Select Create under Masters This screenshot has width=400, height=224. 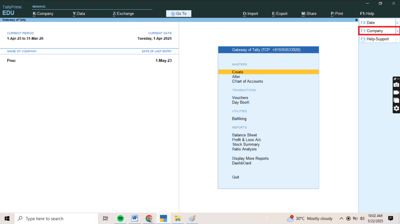(x=268, y=72)
